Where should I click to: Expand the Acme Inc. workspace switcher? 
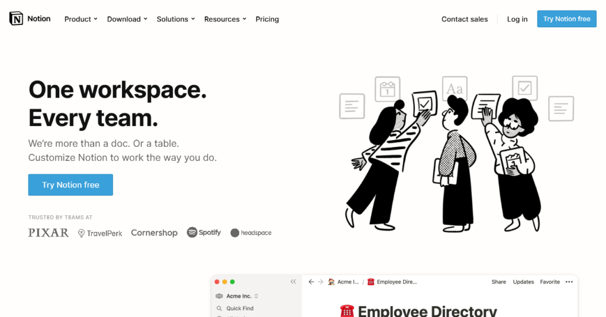237,296
